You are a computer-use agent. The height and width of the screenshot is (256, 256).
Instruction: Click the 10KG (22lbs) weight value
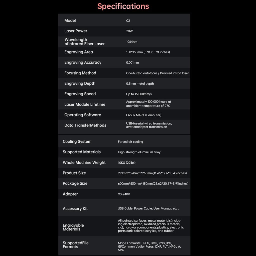[x=126, y=163]
